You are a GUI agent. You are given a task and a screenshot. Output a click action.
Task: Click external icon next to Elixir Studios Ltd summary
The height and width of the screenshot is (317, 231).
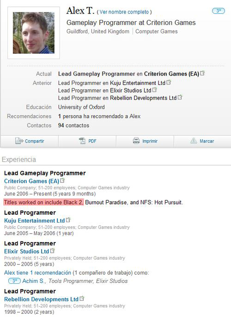click(154, 90)
